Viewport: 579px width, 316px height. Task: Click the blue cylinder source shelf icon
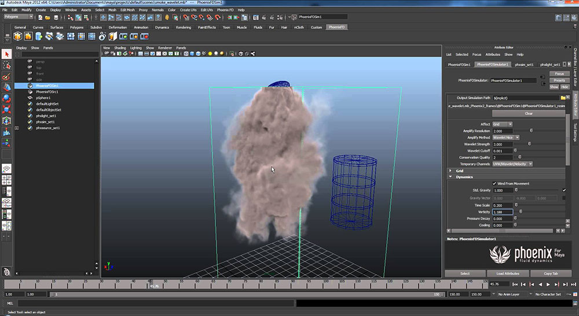[x=39, y=36]
